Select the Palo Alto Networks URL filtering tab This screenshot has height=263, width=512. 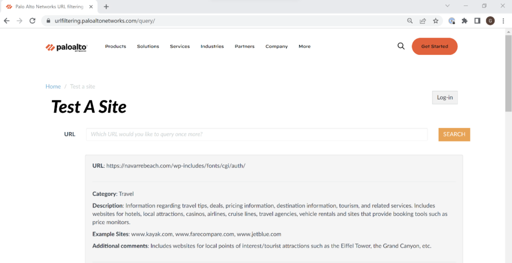point(49,6)
